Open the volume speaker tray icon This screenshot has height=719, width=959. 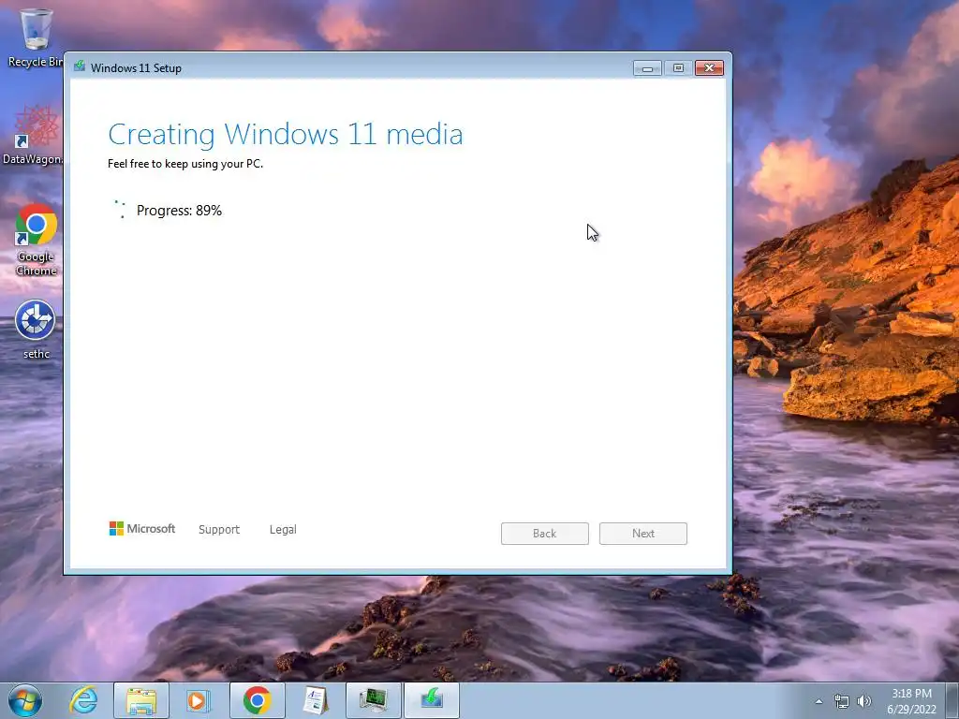point(864,701)
